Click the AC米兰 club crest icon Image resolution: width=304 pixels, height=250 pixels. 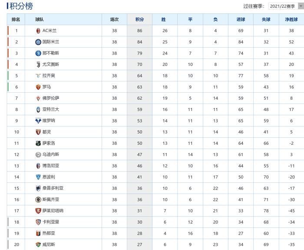tap(38, 31)
